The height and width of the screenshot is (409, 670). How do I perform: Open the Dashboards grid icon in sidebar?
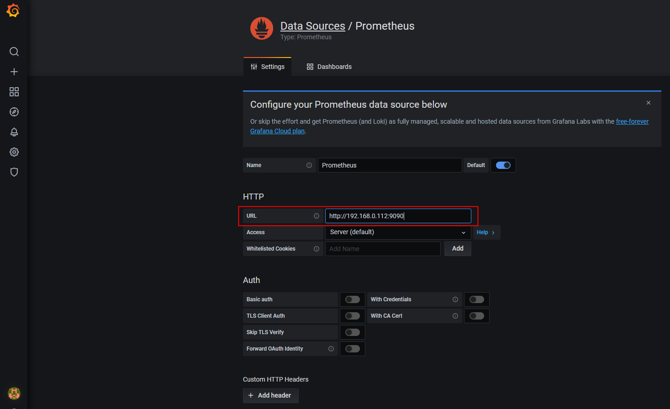(x=14, y=92)
